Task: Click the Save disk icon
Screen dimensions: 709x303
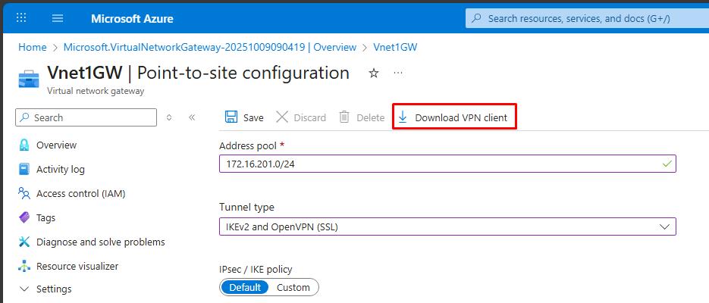Action: pos(231,117)
